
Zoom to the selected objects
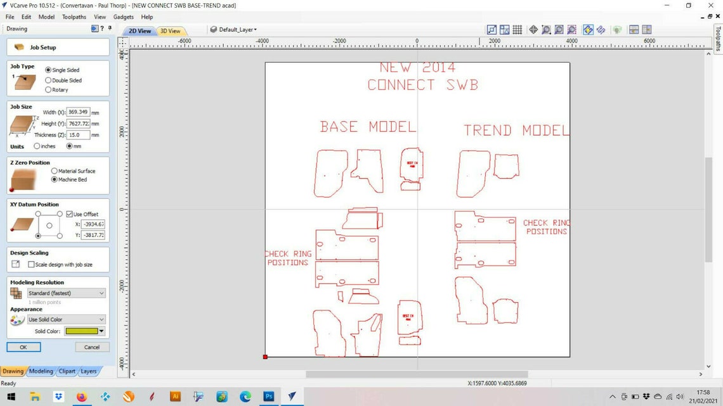[x=572, y=30]
